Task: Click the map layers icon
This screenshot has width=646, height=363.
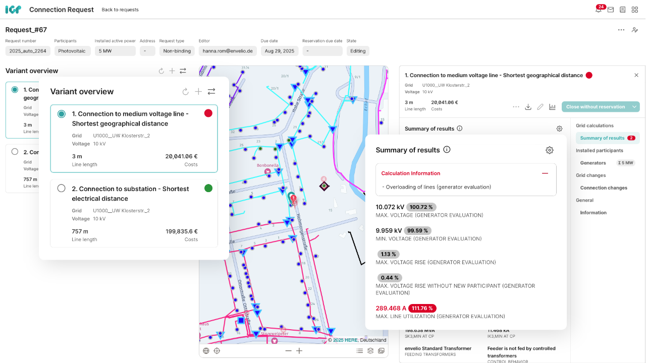Action: 370,351
